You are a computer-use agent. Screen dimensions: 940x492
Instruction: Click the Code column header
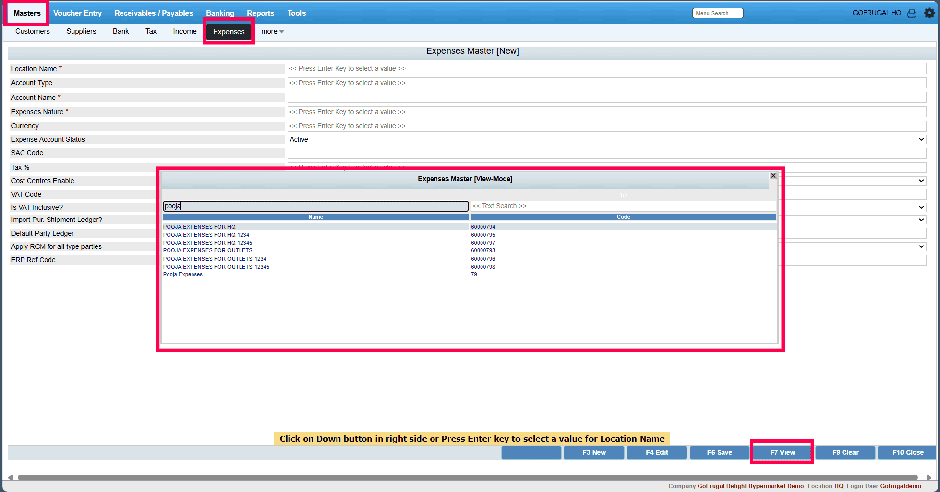coord(624,217)
